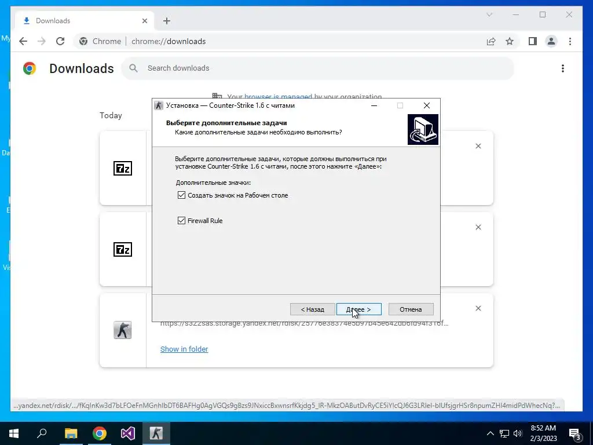Open the clock showing 8:52 AM

(x=543, y=433)
